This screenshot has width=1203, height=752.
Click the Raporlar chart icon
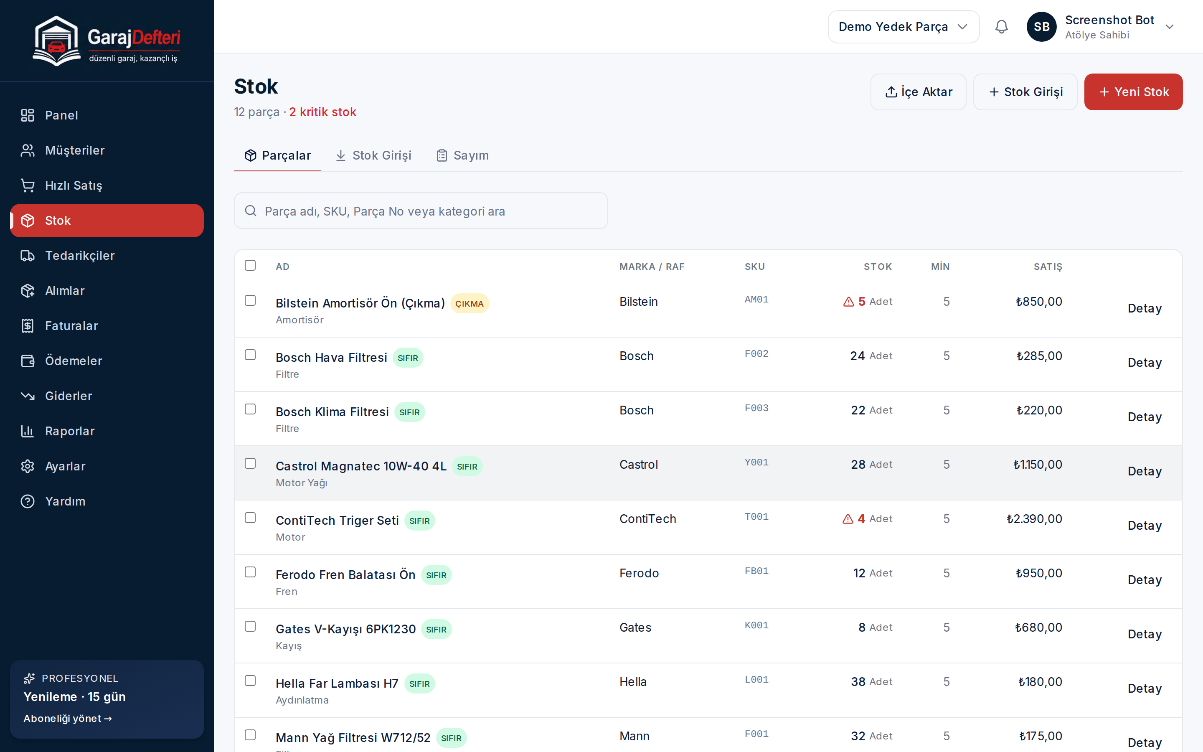click(27, 431)
